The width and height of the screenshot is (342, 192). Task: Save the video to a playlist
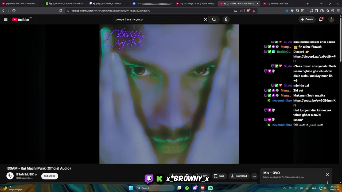219,176
